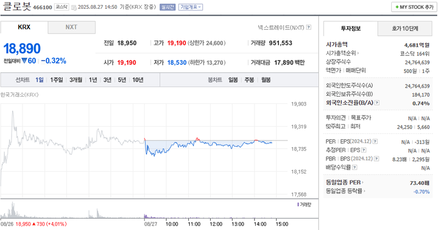
Task: Select 1일 line chart period
Action: [x=40, y=80]
